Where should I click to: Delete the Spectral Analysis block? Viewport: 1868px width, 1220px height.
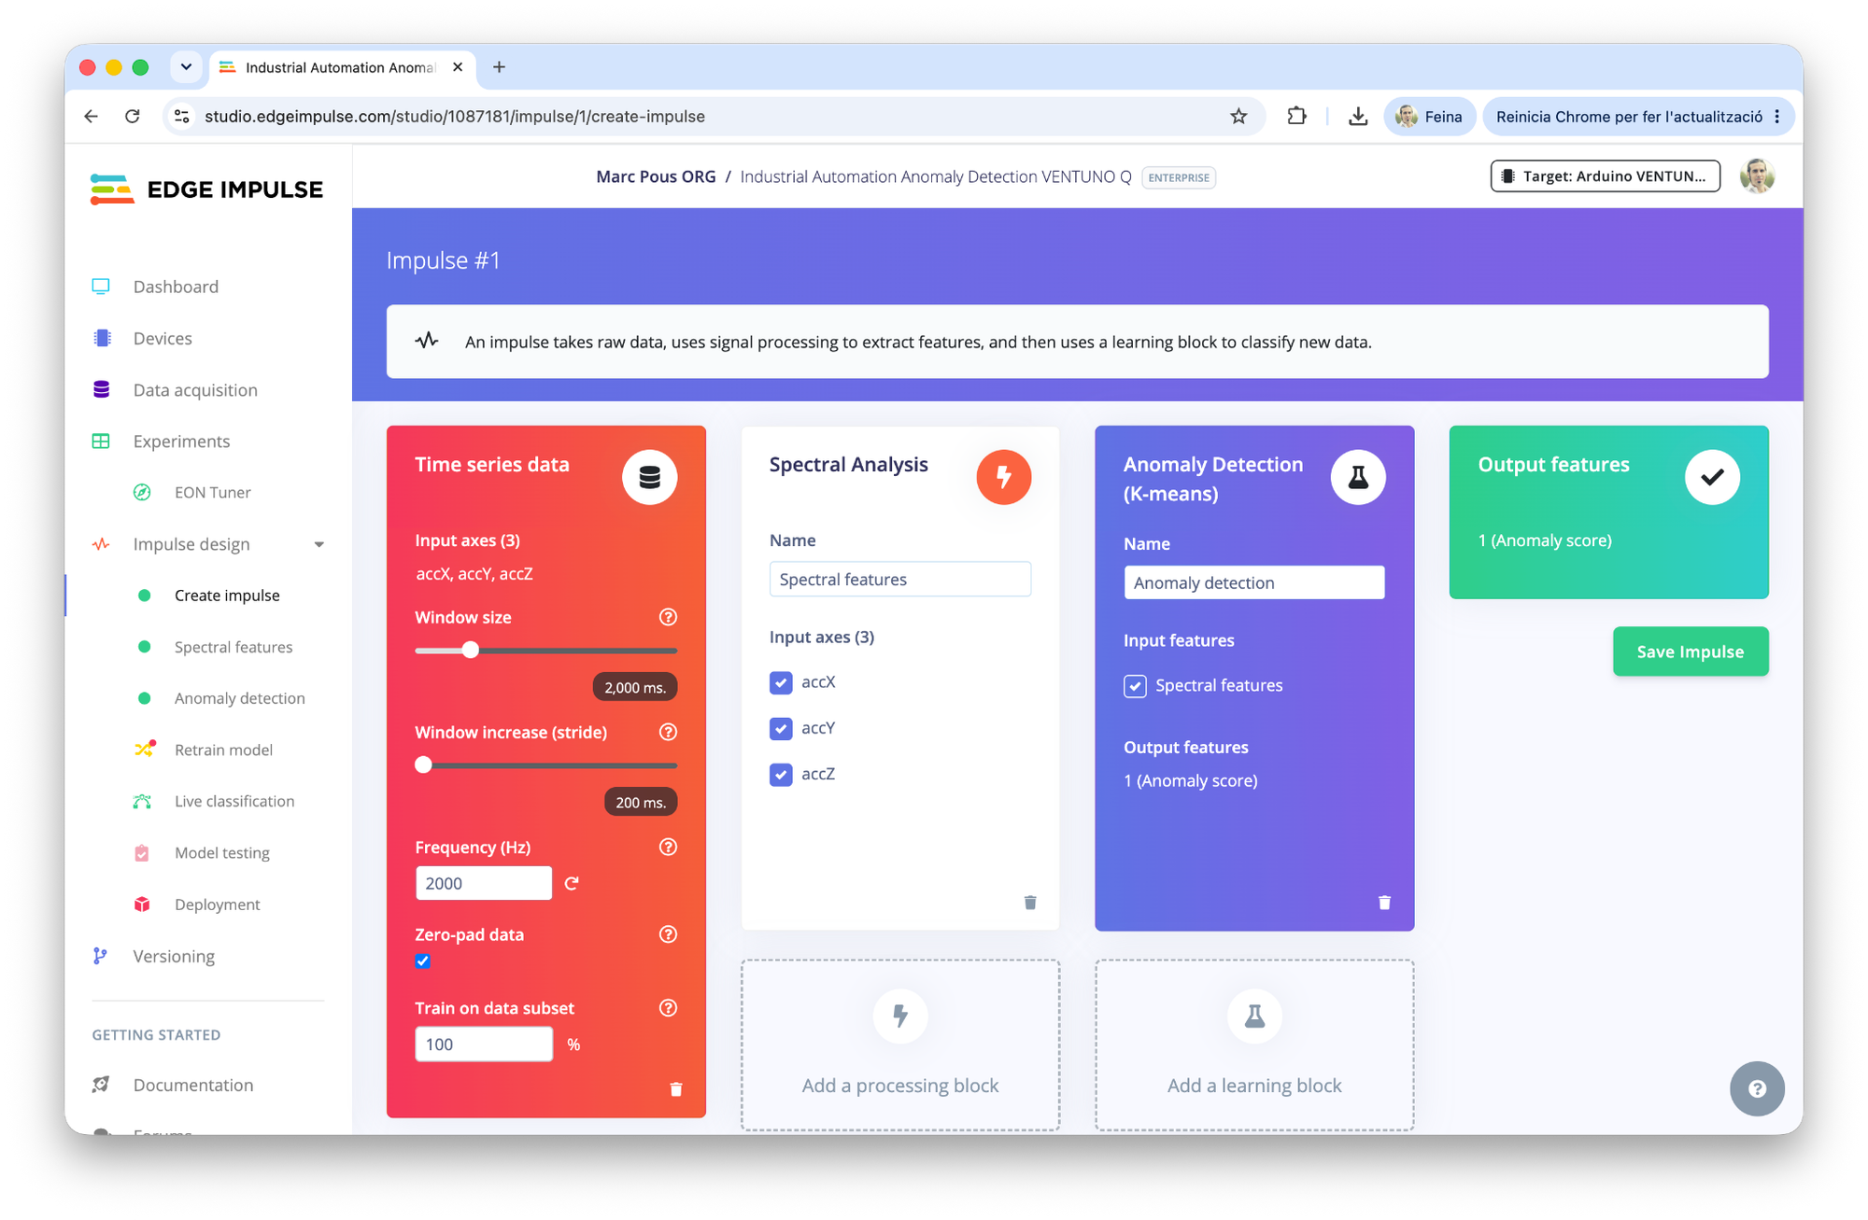tap(1030, 903)
